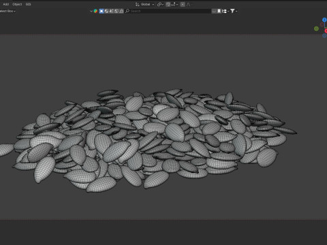This screenshot has height=245, width=327.
Task: Open the Object menu
Action: (17, 4)
